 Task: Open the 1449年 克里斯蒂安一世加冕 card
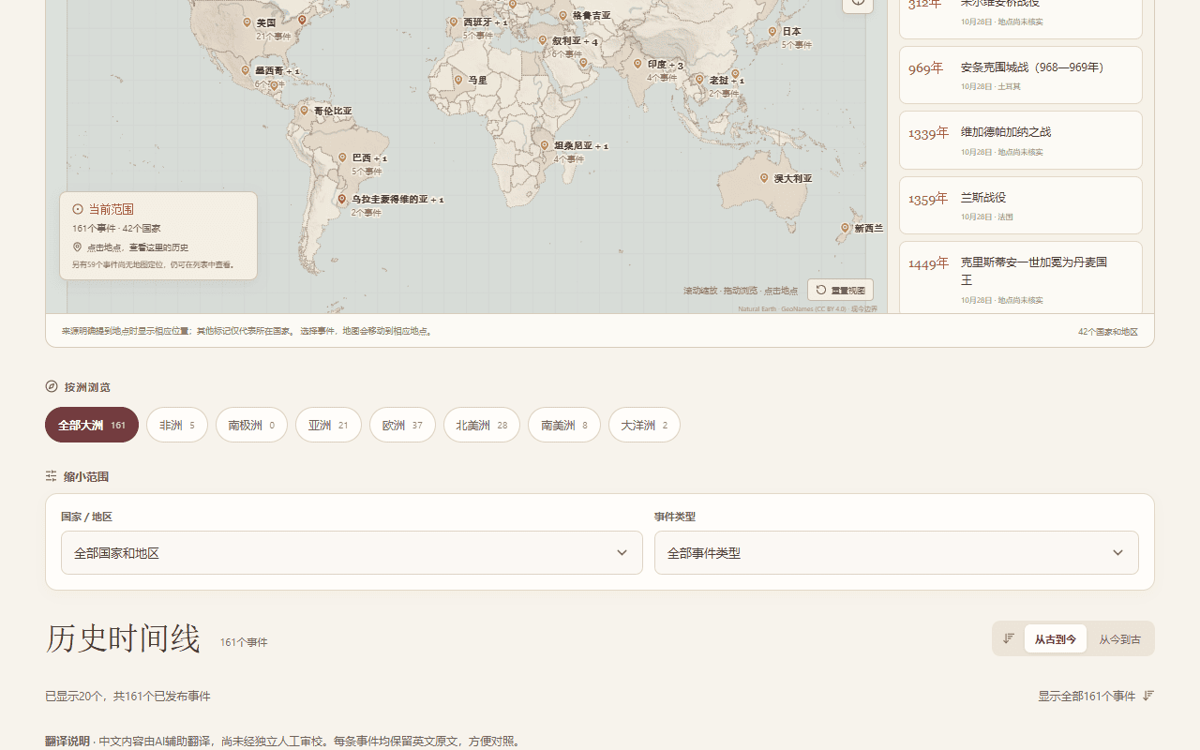coord(1021,277)
